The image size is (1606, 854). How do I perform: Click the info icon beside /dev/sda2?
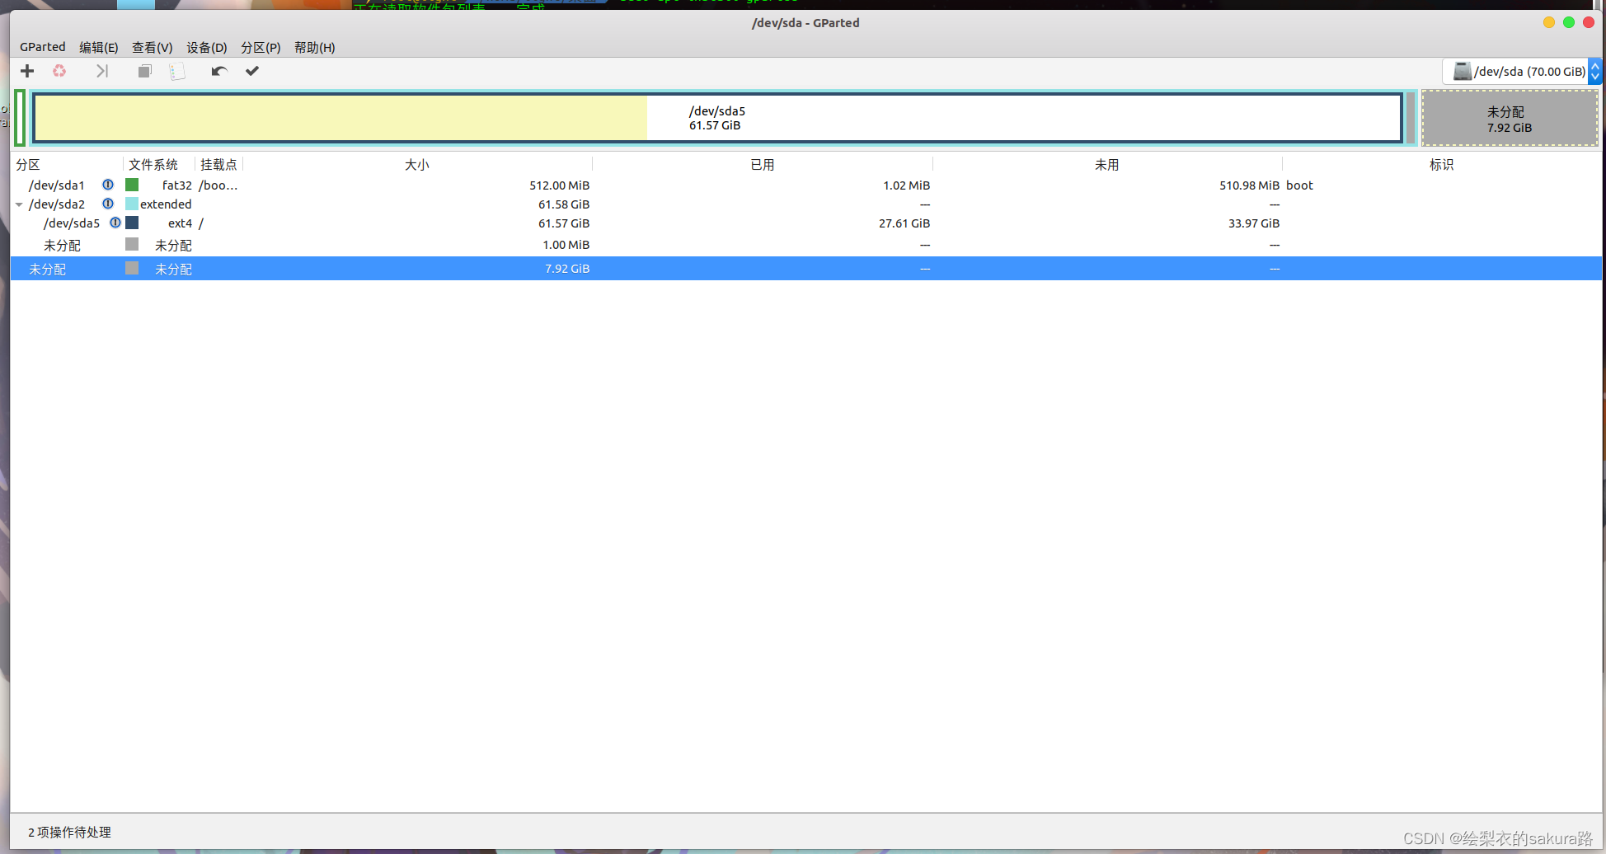pos(108,204)
